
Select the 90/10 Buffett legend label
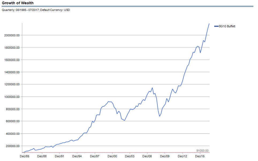pos(227,26)
